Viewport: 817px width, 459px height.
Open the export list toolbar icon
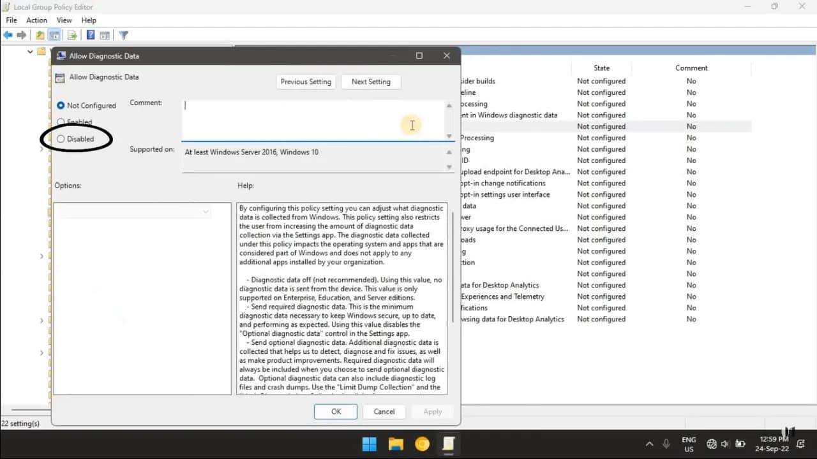coord(72,35)
